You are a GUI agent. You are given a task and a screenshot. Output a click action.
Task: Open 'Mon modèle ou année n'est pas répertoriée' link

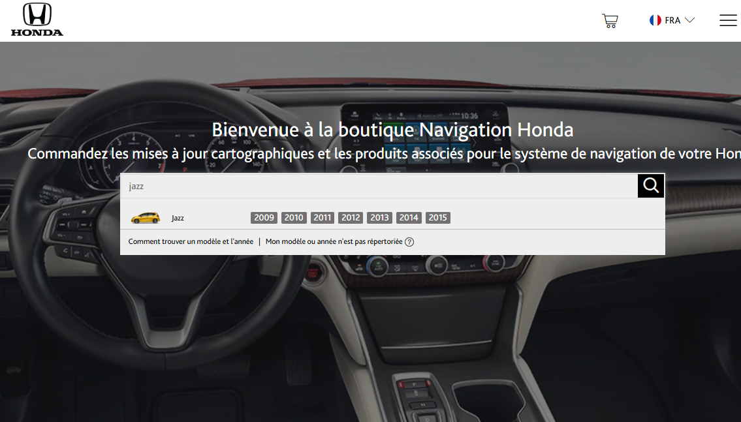click(334, 242)
